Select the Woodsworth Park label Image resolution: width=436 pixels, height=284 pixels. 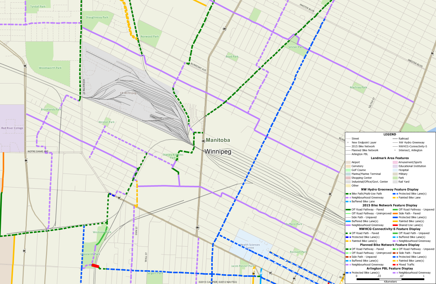coord(50,68)
